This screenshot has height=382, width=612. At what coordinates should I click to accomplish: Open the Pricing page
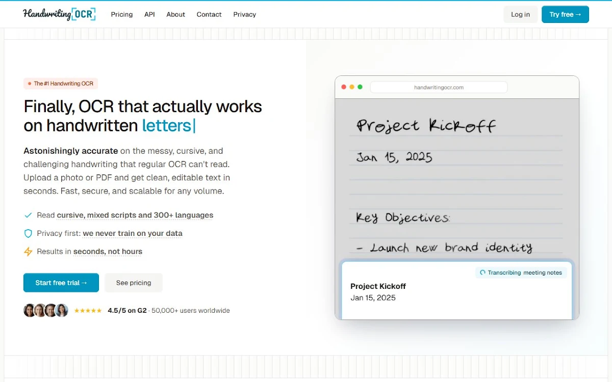click(x=122, y=14)
